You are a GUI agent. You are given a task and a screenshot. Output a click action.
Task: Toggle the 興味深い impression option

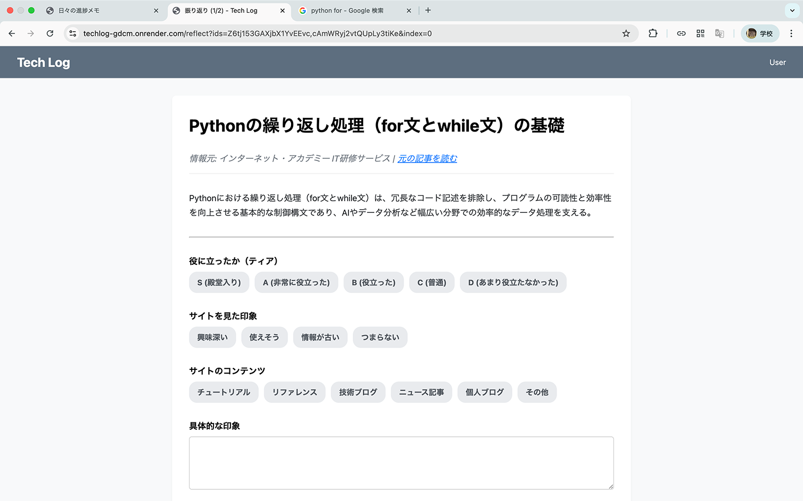[212, 337]
